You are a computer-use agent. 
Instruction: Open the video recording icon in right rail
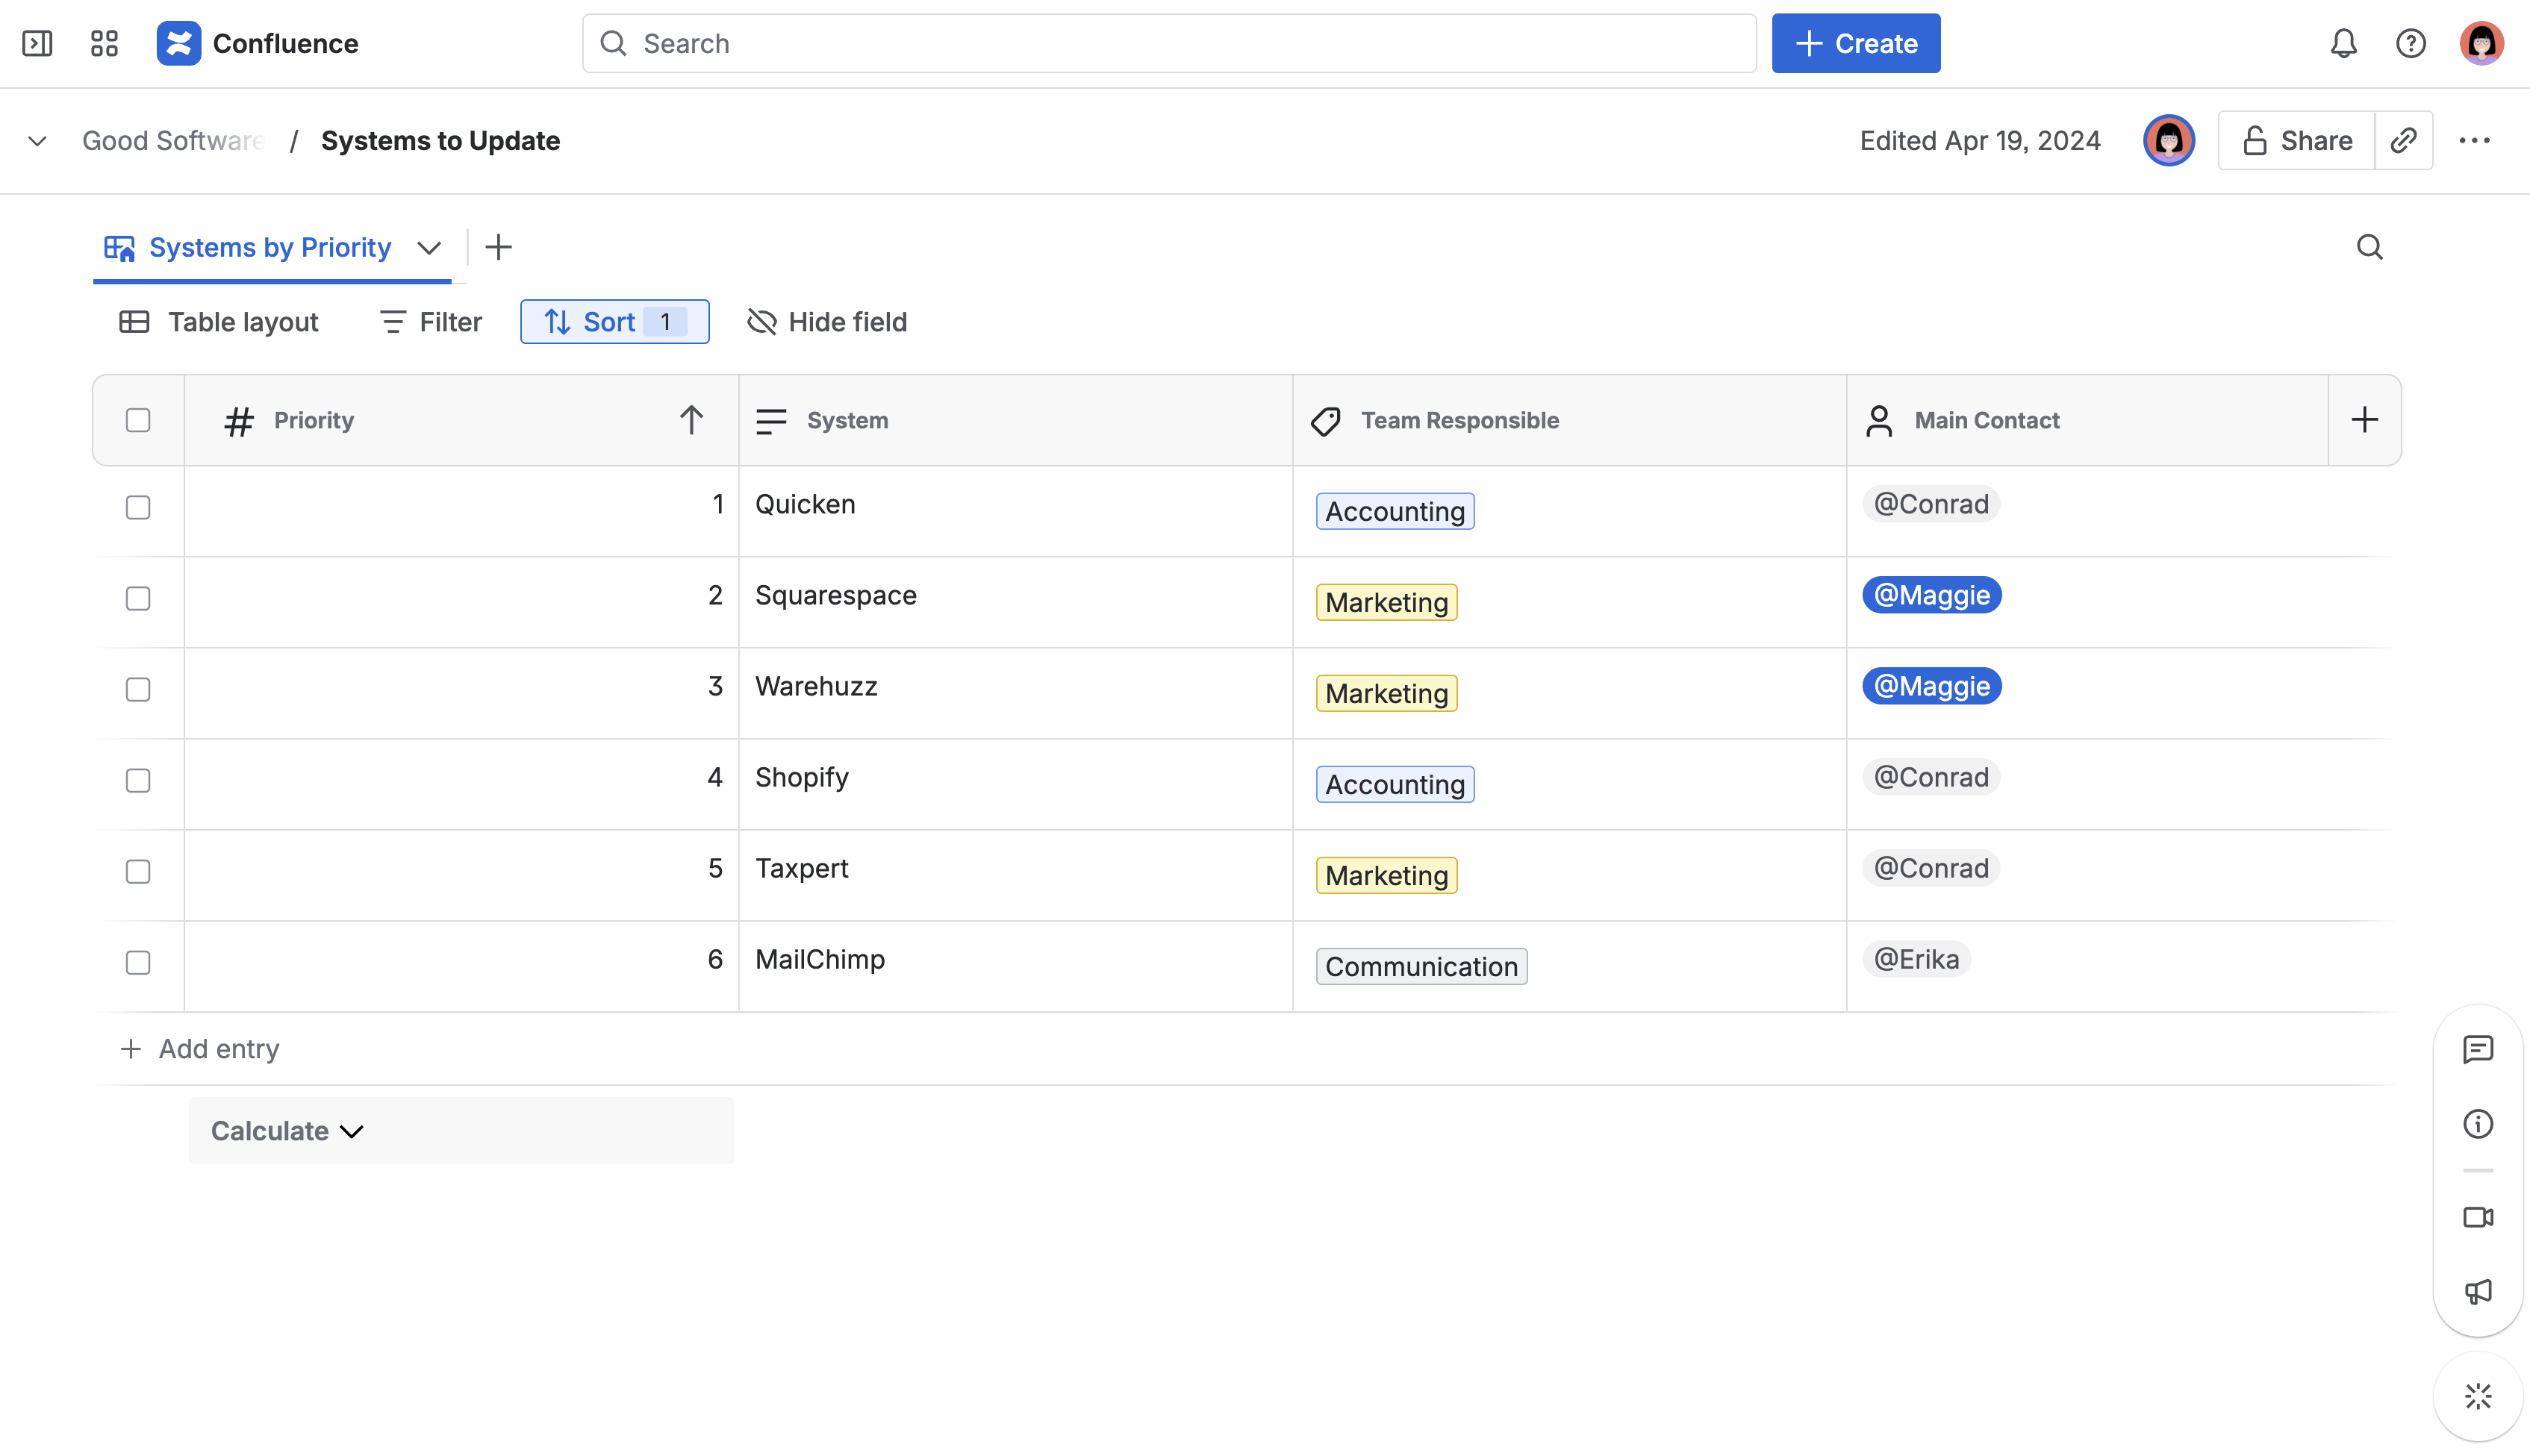coord(2477,1217)
